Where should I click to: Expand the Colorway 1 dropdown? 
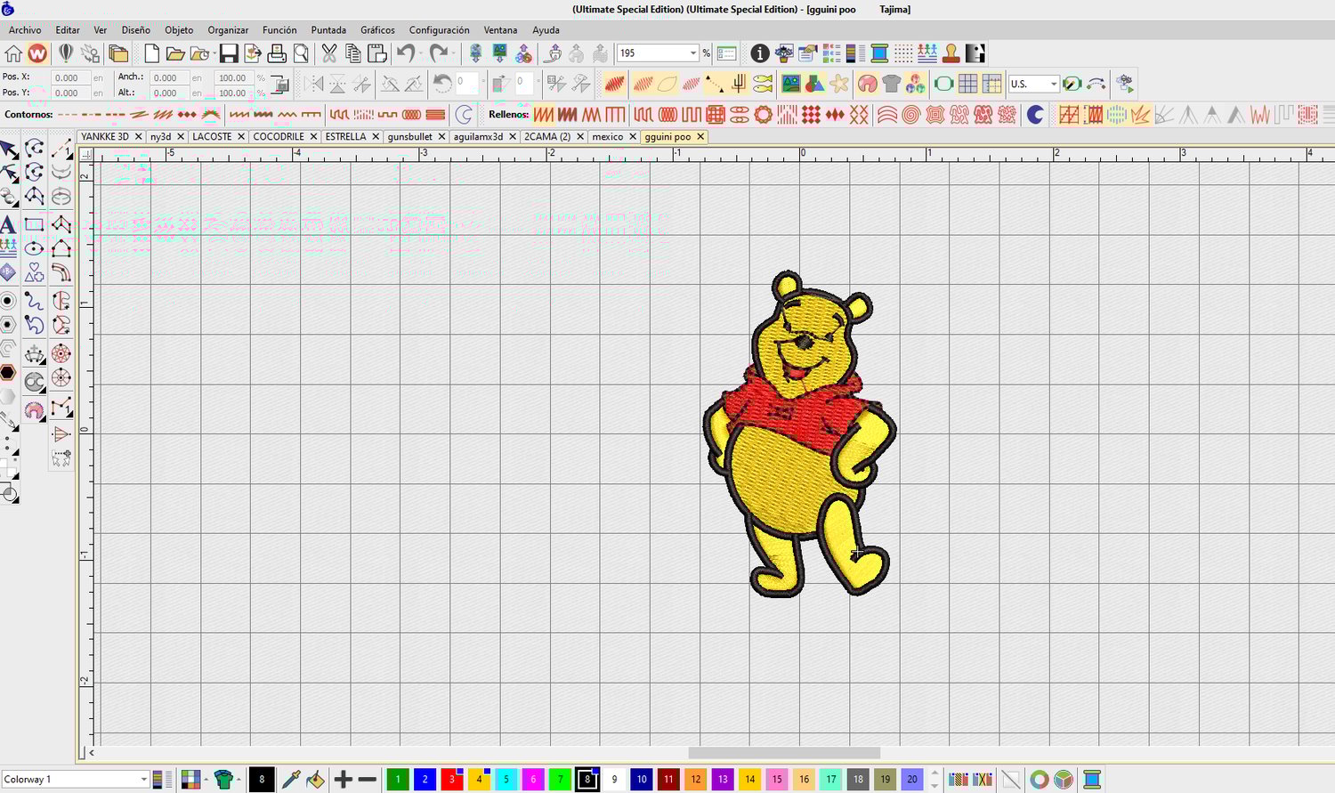point(143,780)
